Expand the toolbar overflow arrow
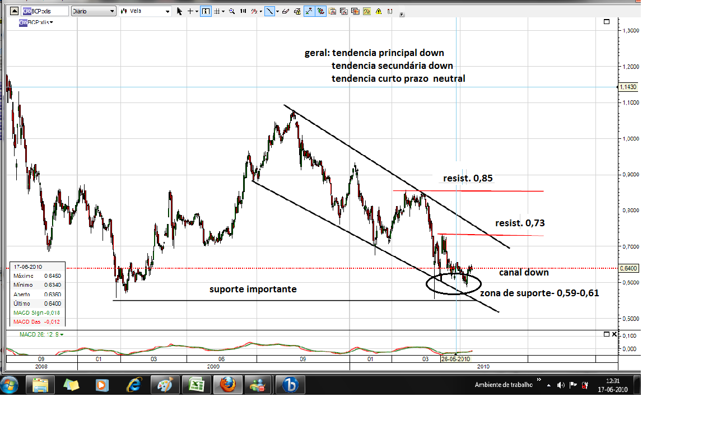Screen dimensions: 717x448 click(x=402, y=15)
